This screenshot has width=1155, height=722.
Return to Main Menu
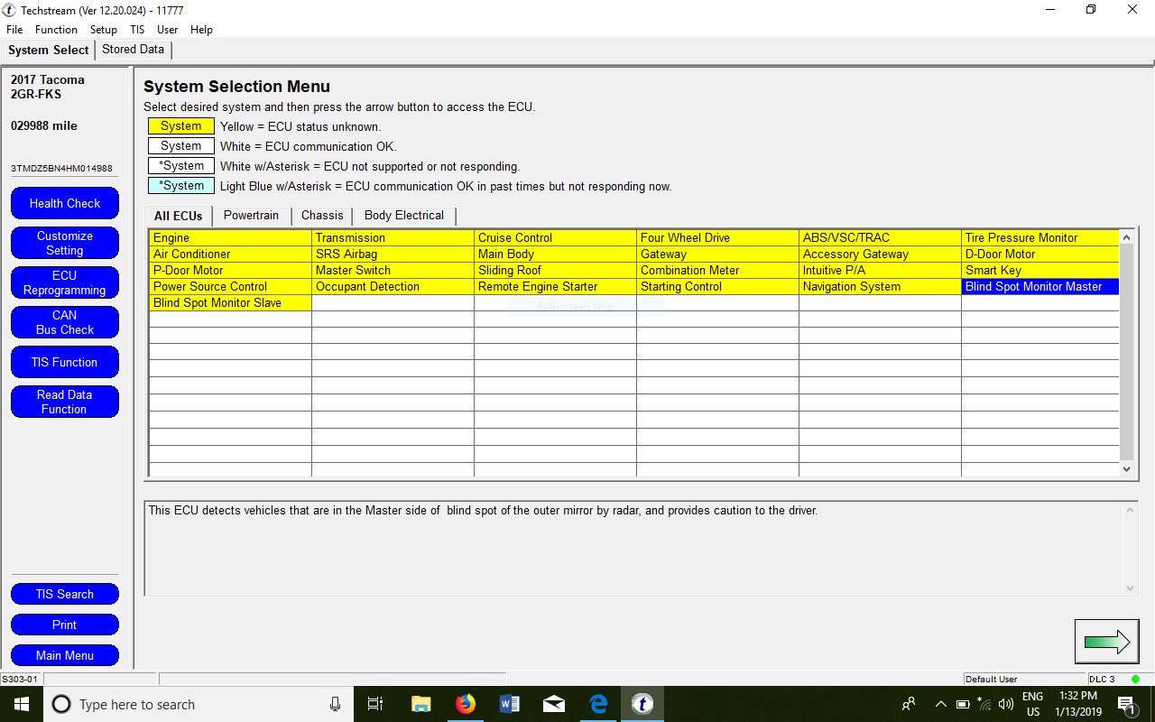click(65, 655)
